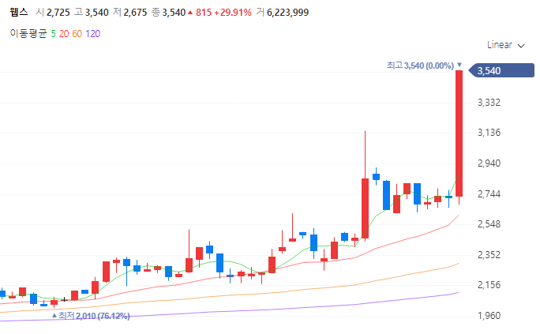540x334 pixels.
Task: Click the 2,744 axis price label
Action: [x=489, y=194]
